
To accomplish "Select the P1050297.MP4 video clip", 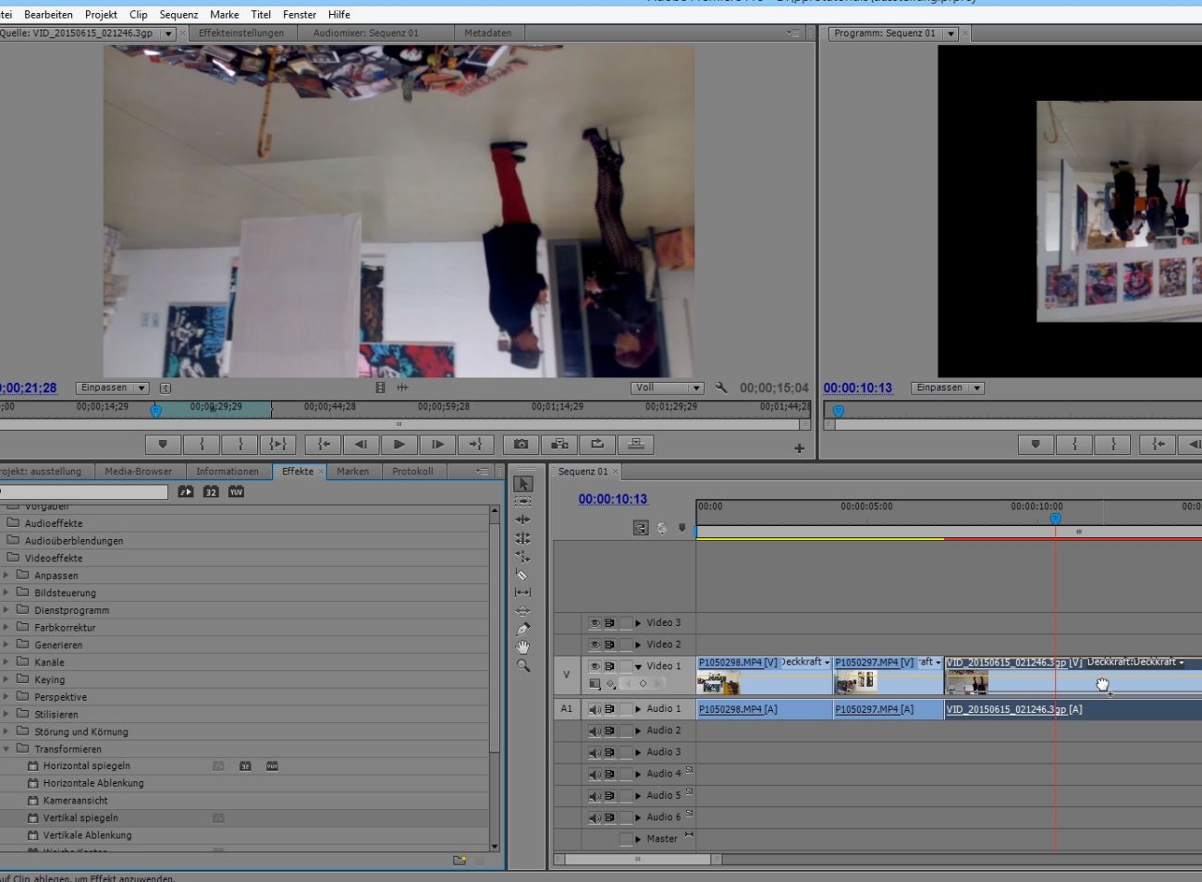I will tap(888, 675).
